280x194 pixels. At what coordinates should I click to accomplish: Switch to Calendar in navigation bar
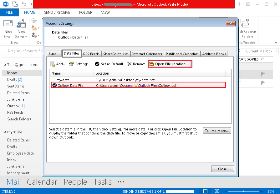42,182
